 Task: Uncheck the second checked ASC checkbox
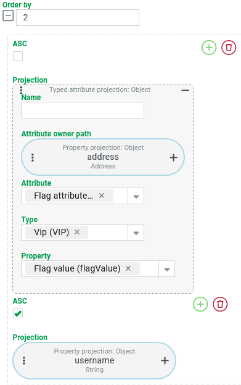click(x=18, y=313)
